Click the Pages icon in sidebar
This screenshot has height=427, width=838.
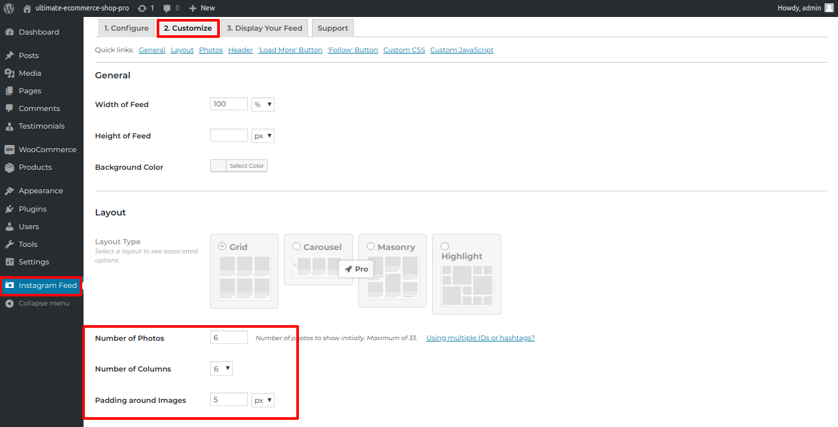tap(9, 91)
